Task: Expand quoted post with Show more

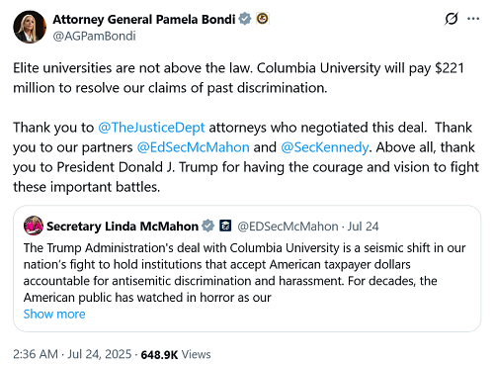Action: click(x=54, y=314)
